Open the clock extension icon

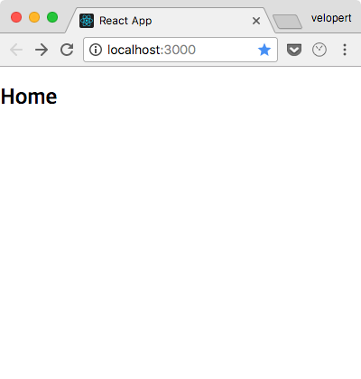(x=319, y=50)
